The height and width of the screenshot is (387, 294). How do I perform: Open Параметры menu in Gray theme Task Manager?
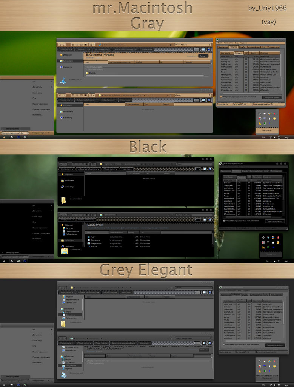228,43
